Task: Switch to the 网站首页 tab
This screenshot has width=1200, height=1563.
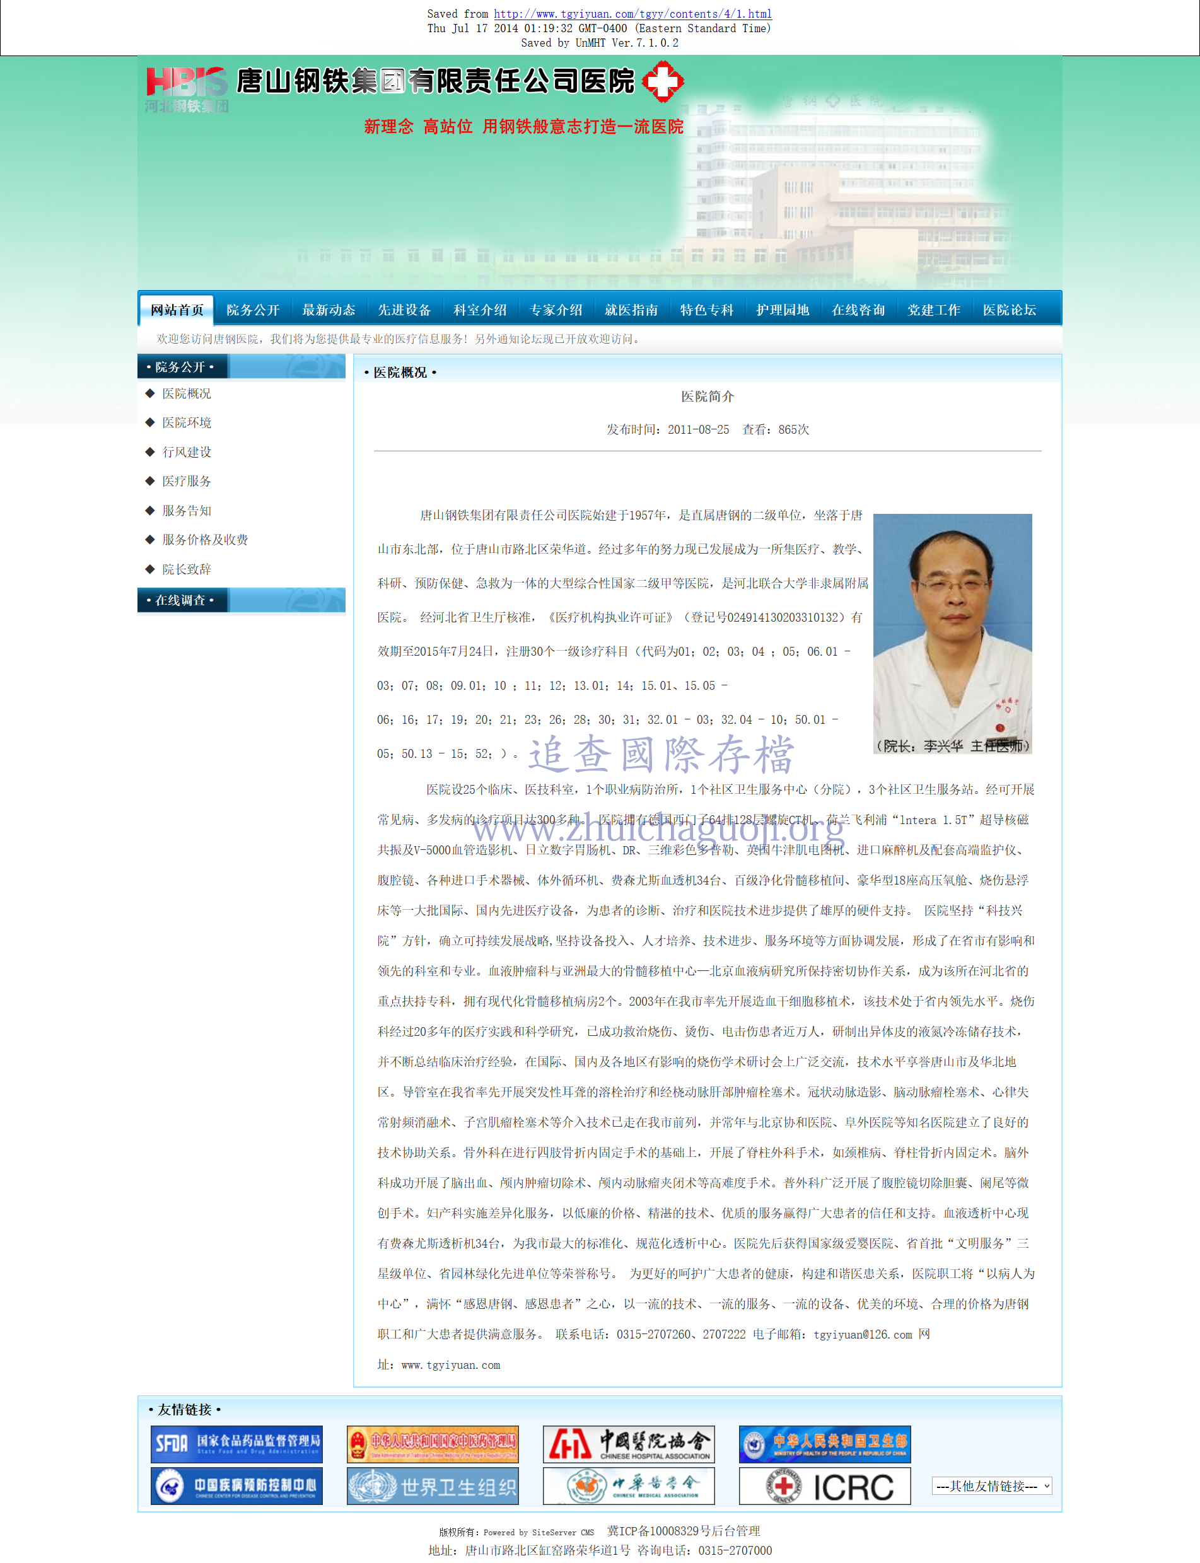Action: (x=177, y=310)
